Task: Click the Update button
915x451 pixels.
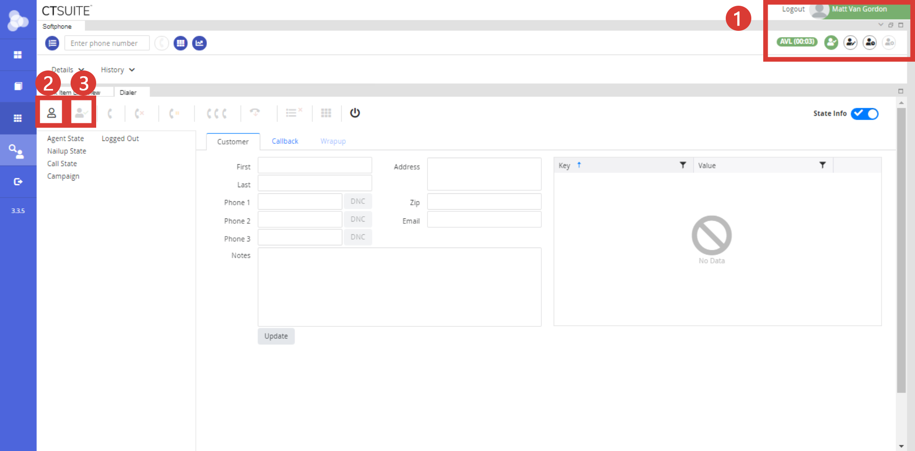Action: [276, 336]
